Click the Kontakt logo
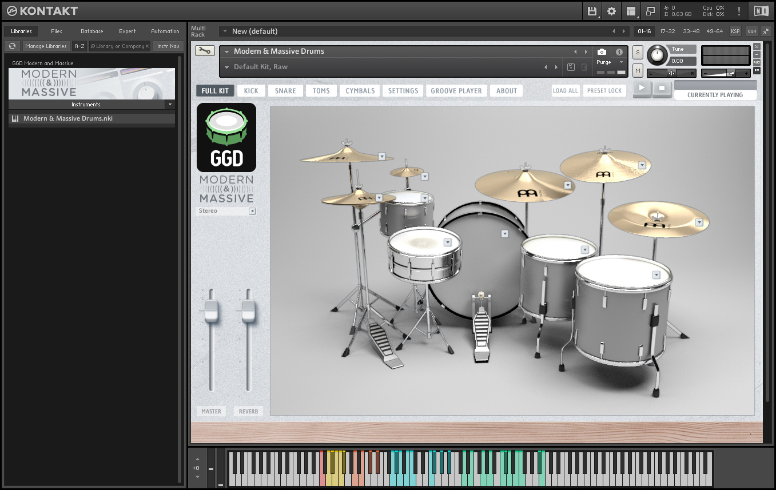 tap(42, 11)
